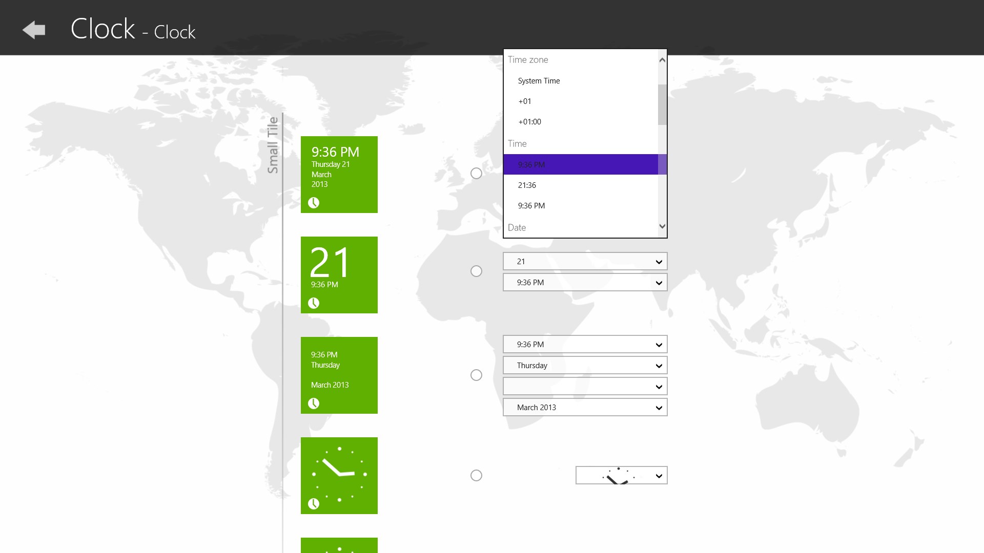Choose the 21:36 time format option
Screen dimensions: 984x553
(527, 185)
